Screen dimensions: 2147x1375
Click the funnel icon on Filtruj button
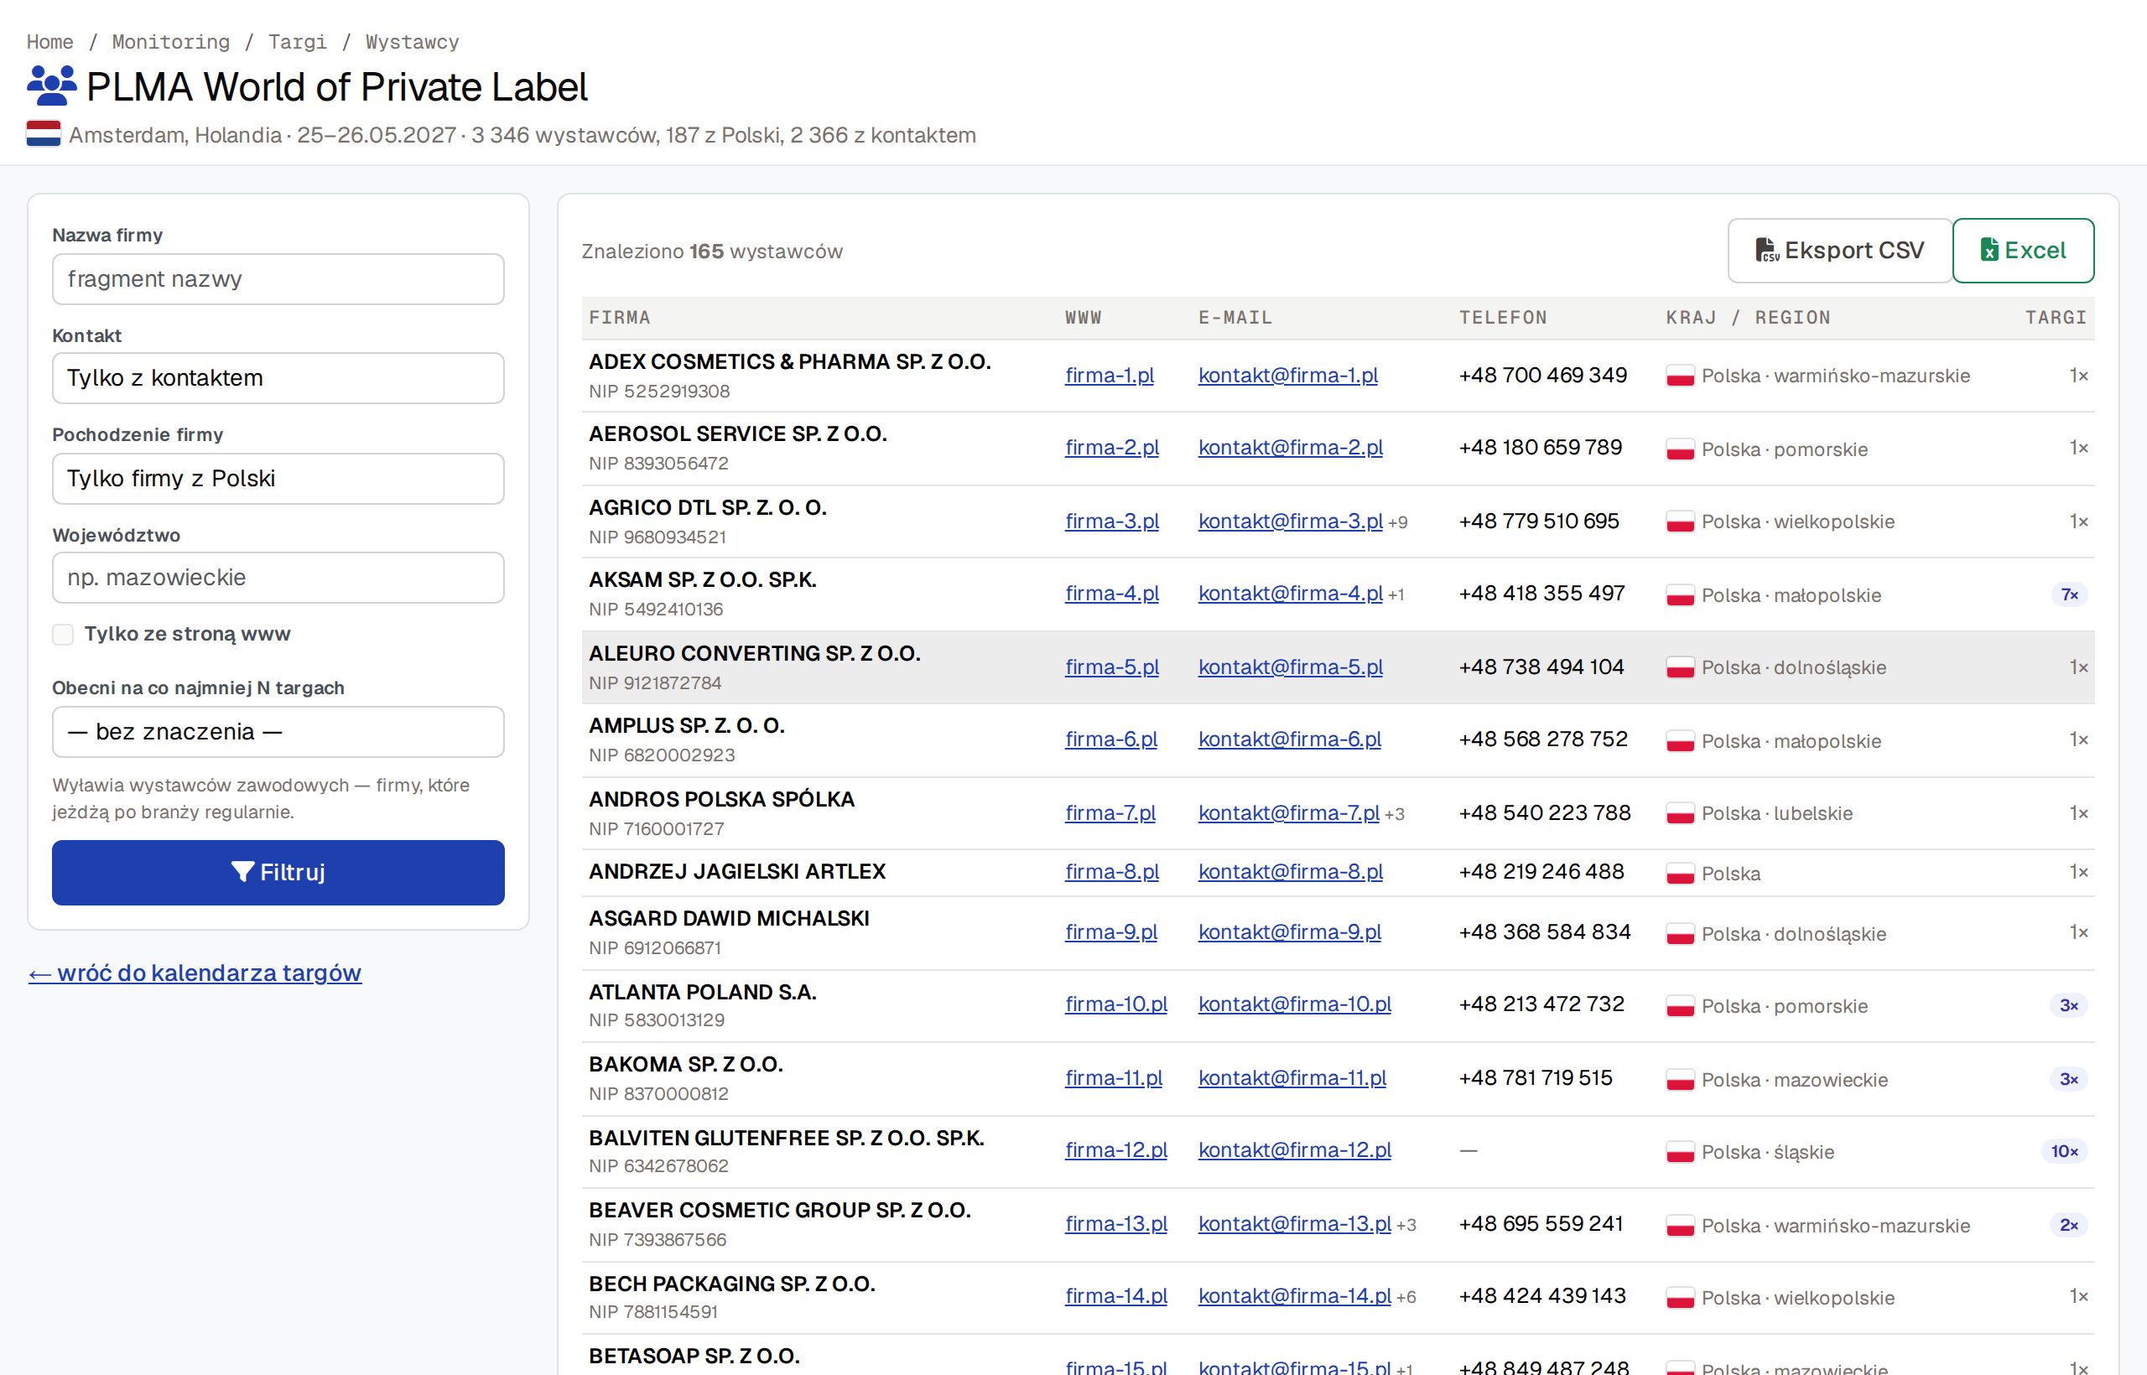pyautogui.click(x=243, y=872)
